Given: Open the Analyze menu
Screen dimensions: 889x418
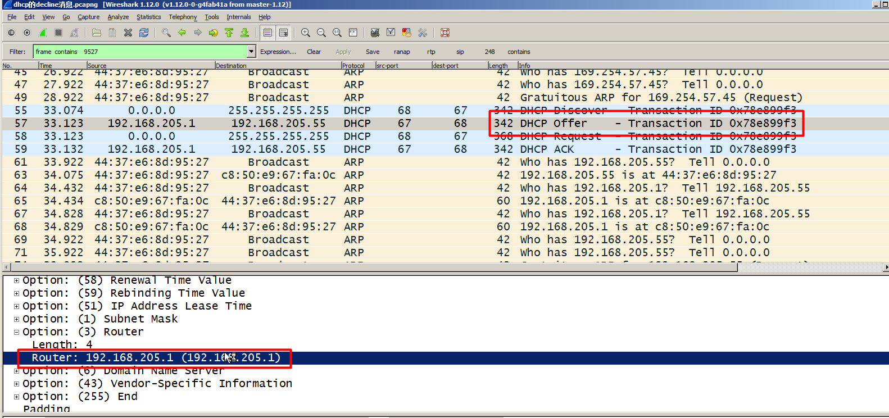Looking at the screenshot, I should point(118,17).
